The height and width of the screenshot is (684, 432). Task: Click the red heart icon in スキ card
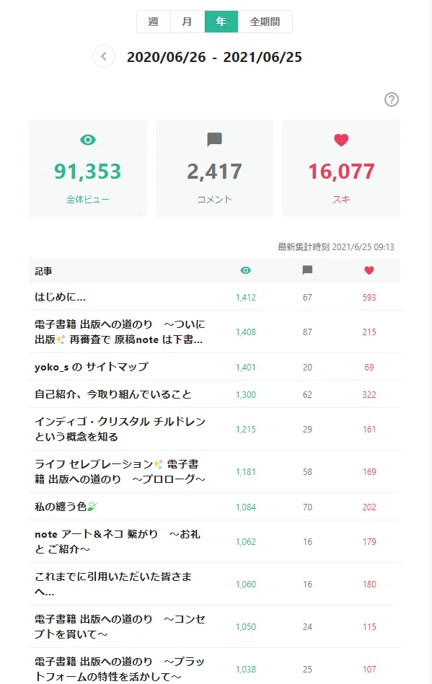click(341, 140)
